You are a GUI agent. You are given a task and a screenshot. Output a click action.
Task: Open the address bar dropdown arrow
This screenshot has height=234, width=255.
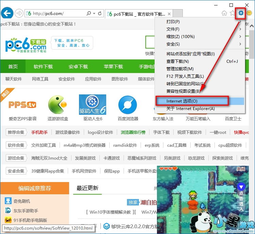click(x=94, y=13)
